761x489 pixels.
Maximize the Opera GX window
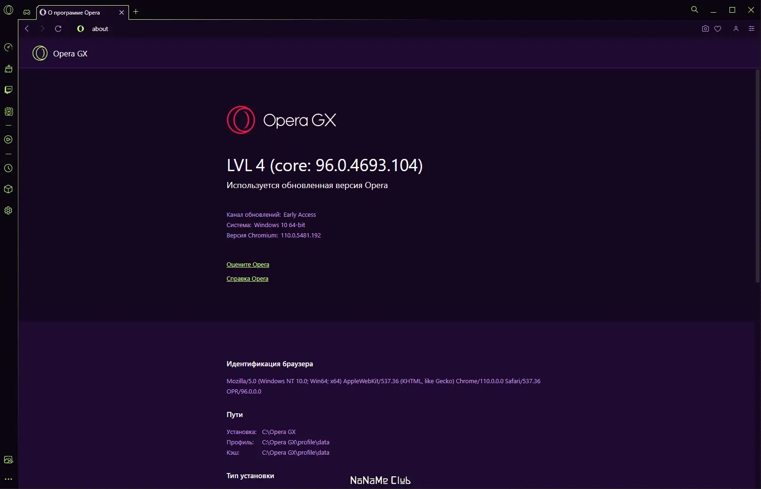[x=732, y=10]
